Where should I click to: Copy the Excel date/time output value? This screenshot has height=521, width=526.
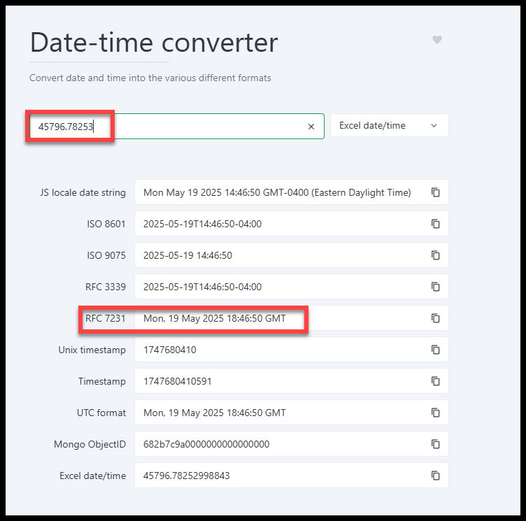436,476
